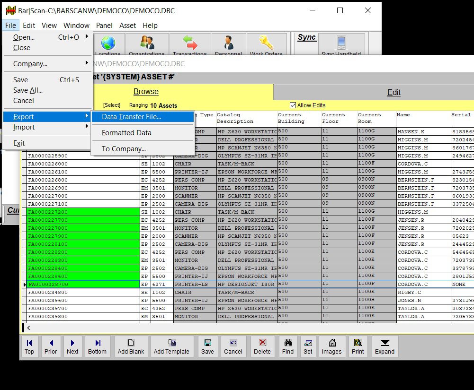The height and width of the screenshot is (390, 474).
Task: Click Close in File menu
Action: (47, 48)
